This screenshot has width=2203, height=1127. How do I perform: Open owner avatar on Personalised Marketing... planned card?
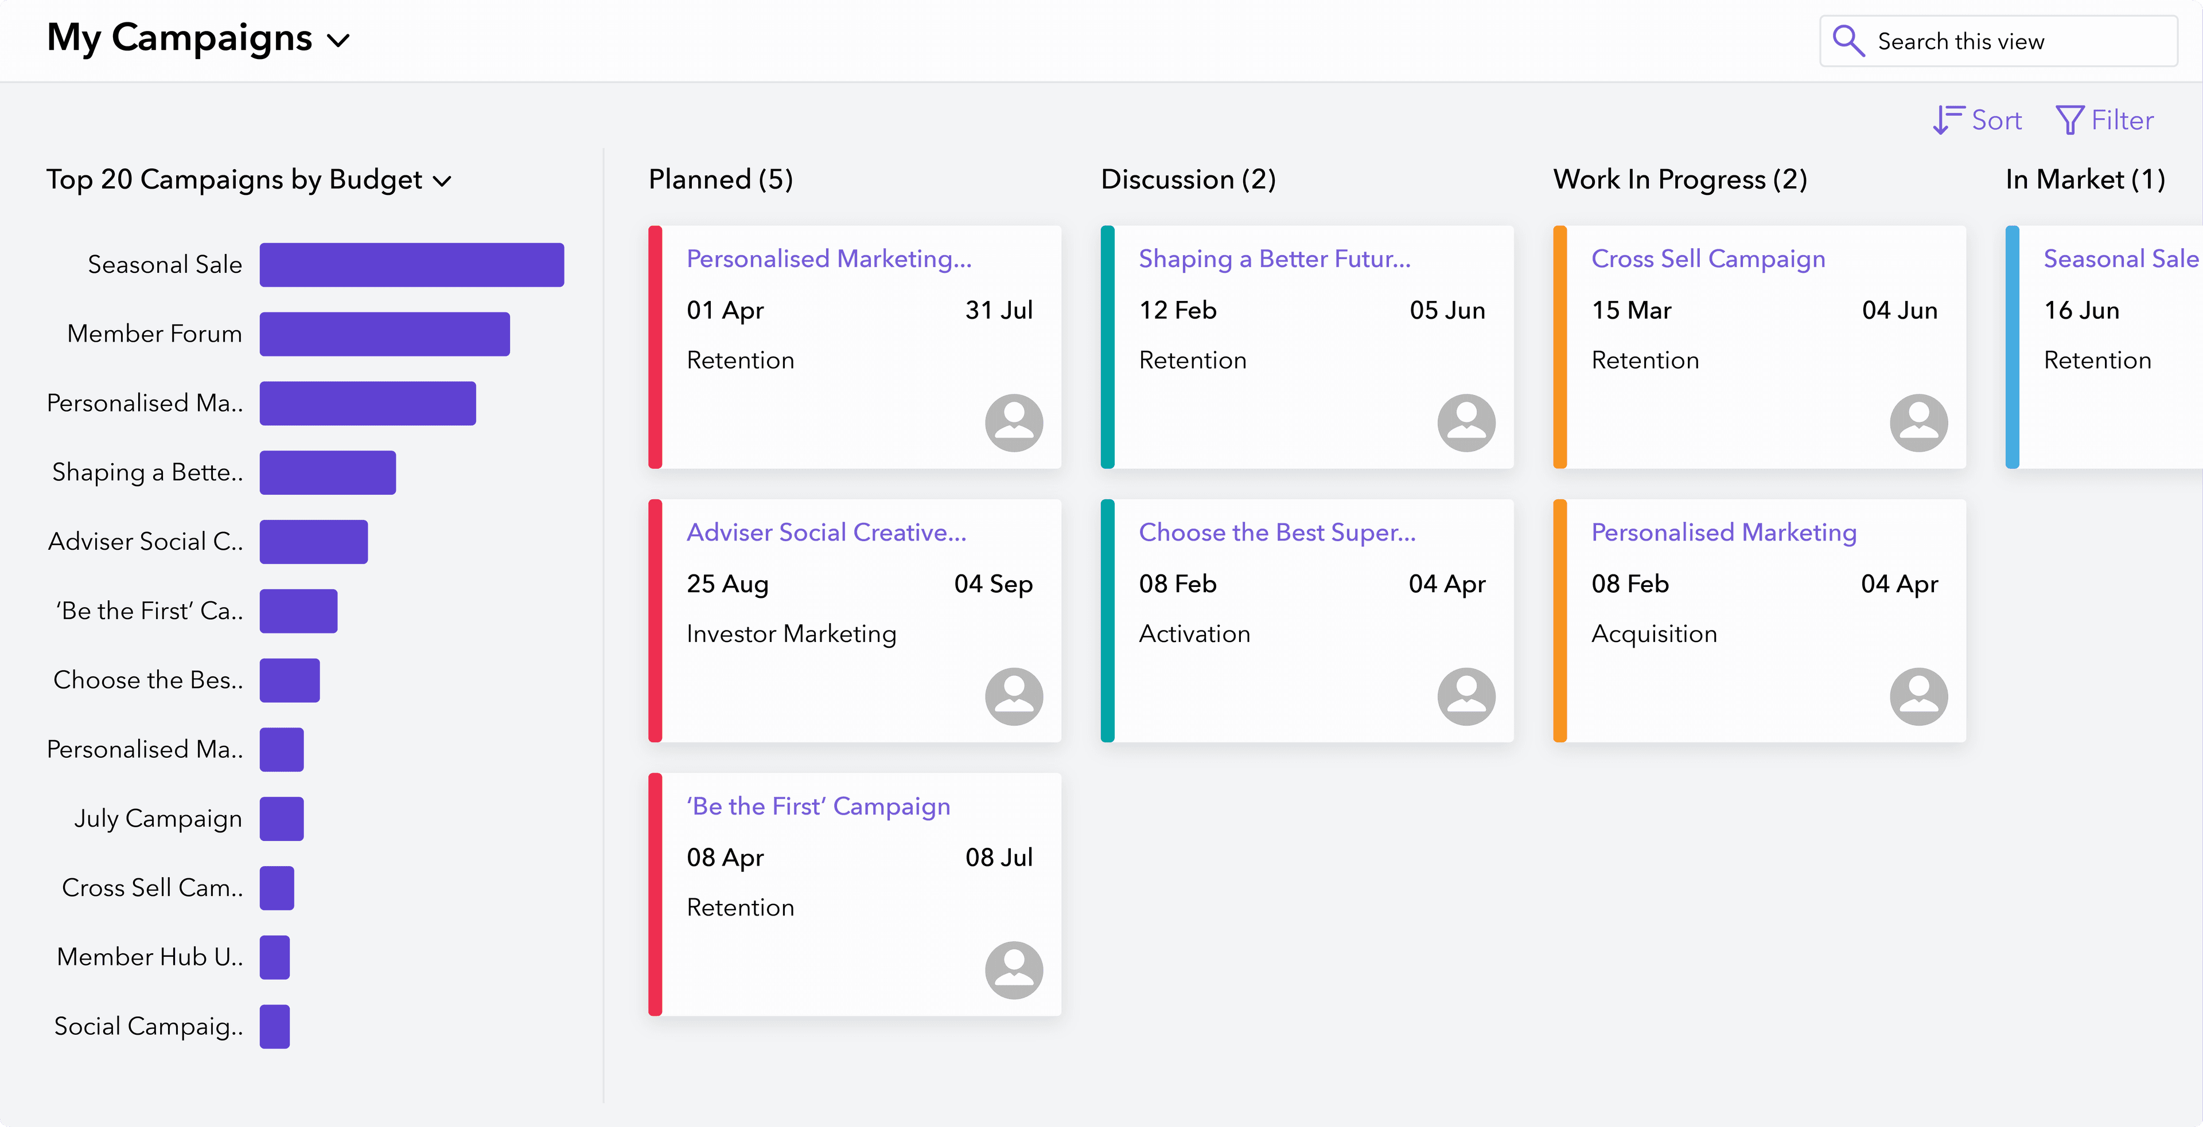tap(1013, 423)
